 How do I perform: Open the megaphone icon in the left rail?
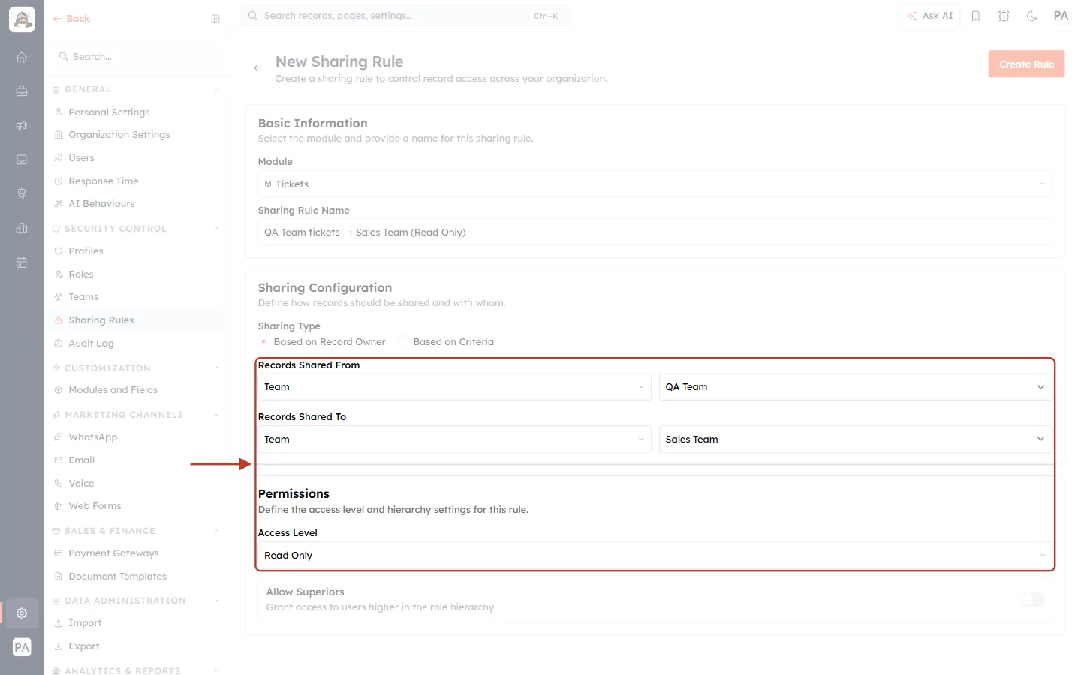pos(22,125)
